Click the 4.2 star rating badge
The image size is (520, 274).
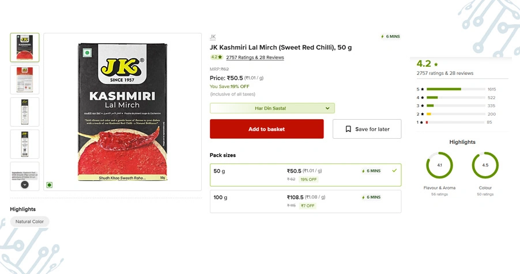[216, 57]
